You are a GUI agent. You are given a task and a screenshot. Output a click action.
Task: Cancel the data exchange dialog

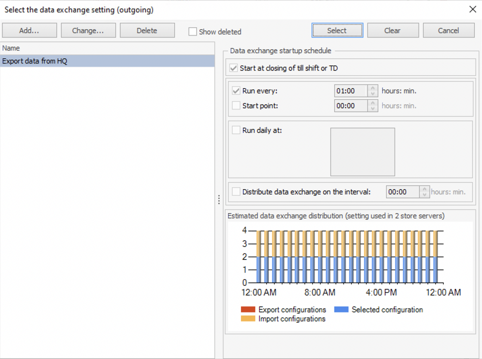pos(448,30)
